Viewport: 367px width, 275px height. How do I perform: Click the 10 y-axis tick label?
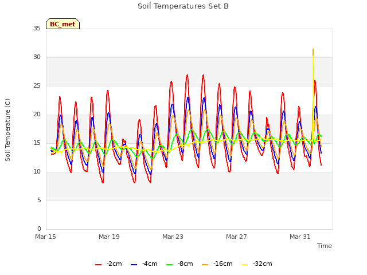37,172
